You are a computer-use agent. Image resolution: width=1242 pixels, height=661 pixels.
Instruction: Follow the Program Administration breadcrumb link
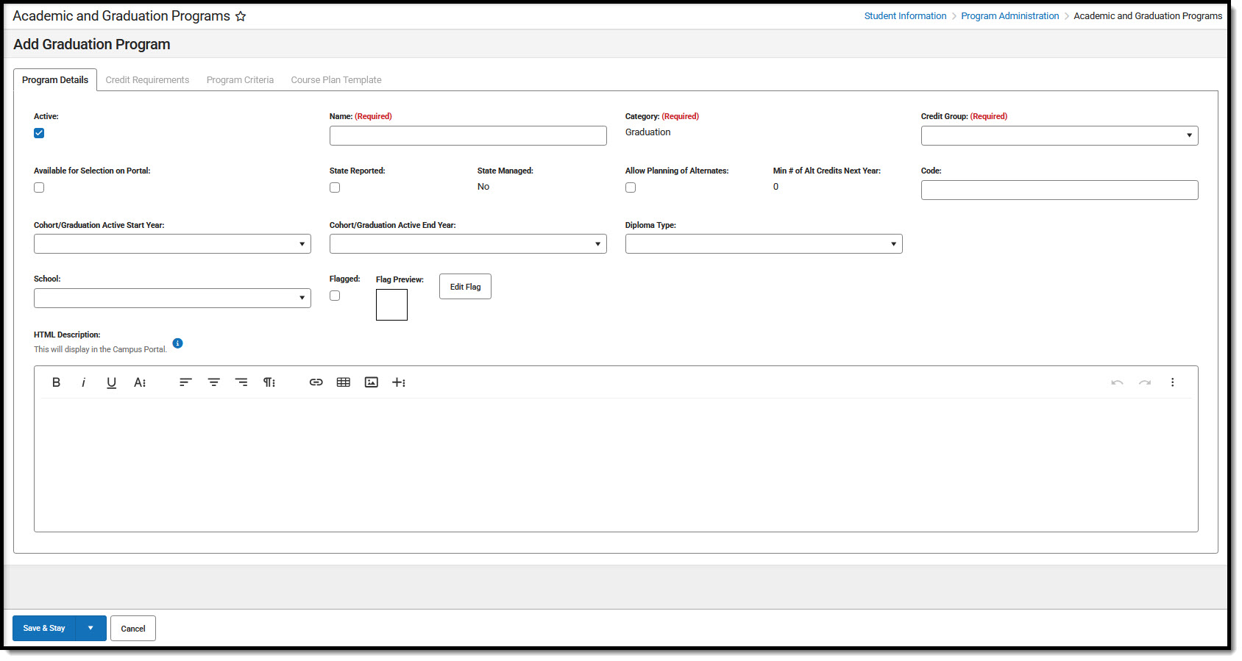click(x=1010, y=16)
